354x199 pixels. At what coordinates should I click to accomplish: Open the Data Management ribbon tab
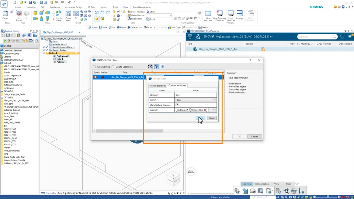click(x=142, y=7)
